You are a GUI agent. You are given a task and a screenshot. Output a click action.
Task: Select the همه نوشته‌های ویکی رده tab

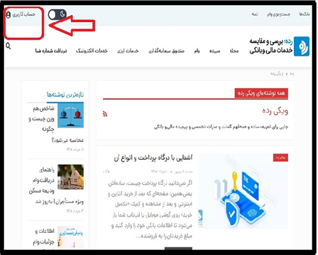click(261, 93)
